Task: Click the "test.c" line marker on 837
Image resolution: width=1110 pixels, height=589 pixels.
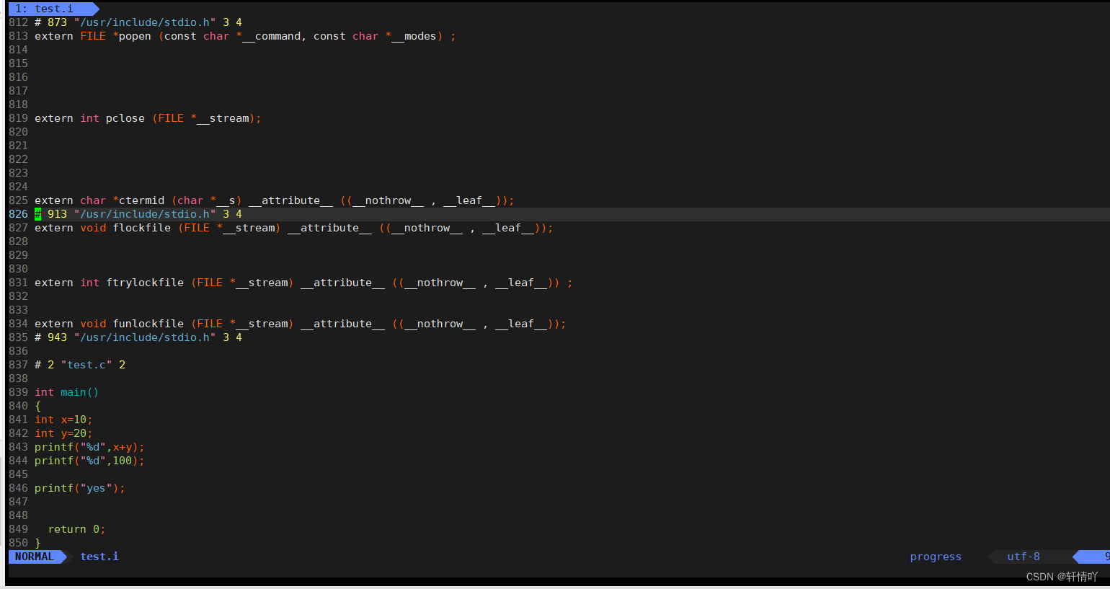Action: point(80,365)
